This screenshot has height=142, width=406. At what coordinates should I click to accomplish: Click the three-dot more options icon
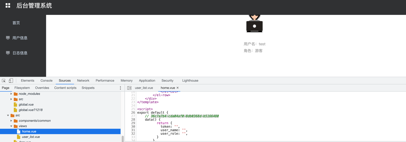pos(120,88)
